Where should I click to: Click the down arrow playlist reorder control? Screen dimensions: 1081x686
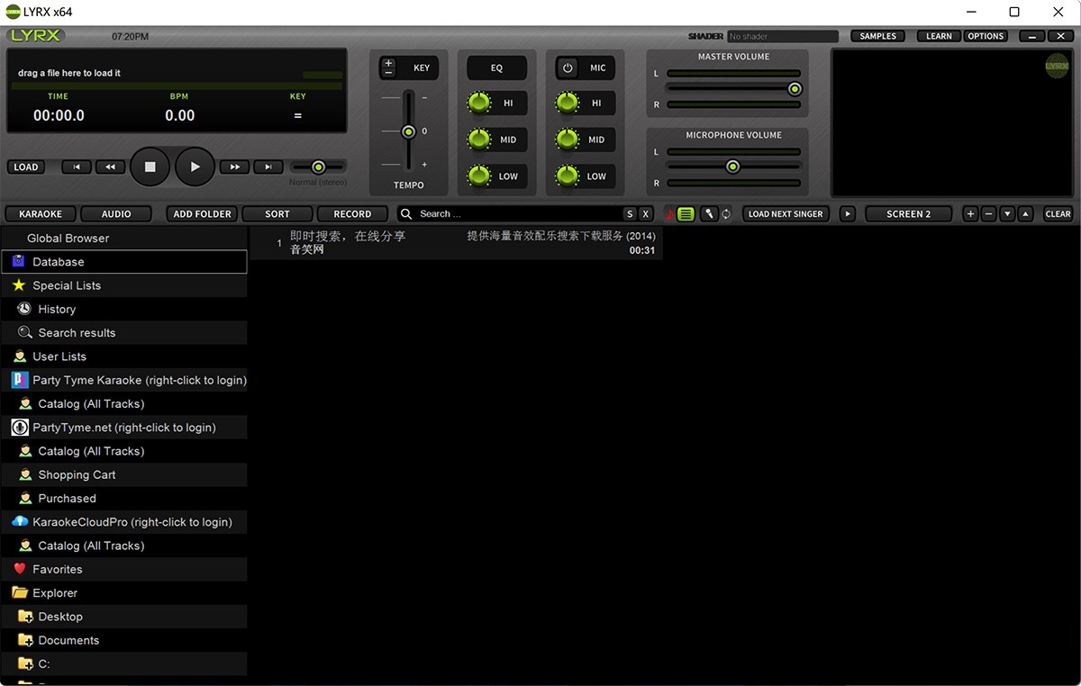pos(1007,213)
